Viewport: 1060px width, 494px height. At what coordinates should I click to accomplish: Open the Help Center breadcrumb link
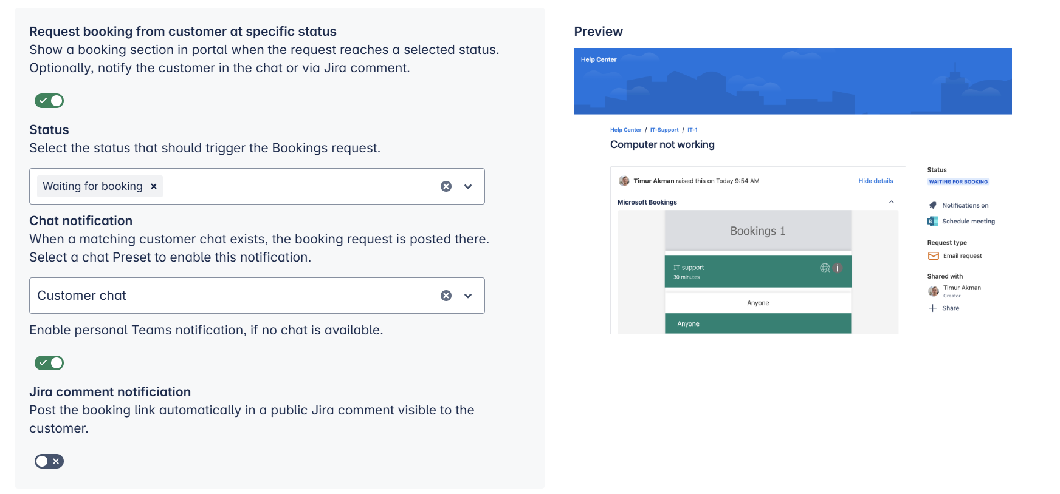click(x=625, y=130)
